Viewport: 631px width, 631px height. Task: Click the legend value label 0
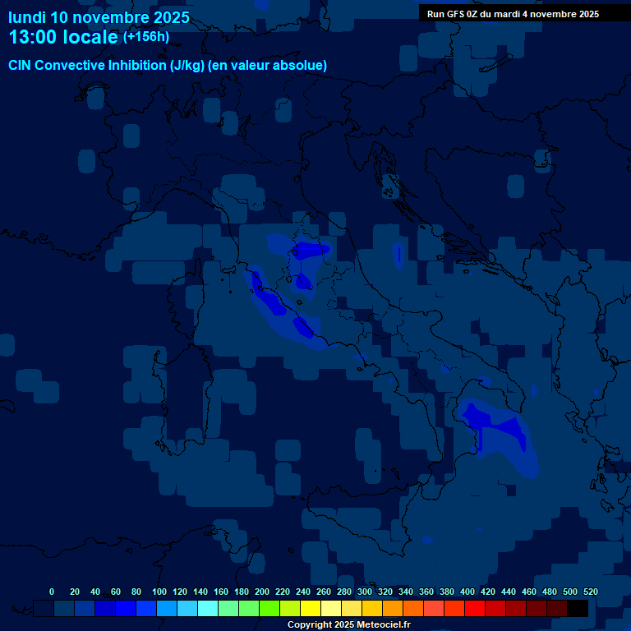[52, 592]
